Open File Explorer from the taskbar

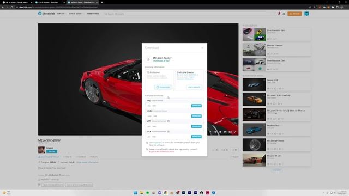141,193
